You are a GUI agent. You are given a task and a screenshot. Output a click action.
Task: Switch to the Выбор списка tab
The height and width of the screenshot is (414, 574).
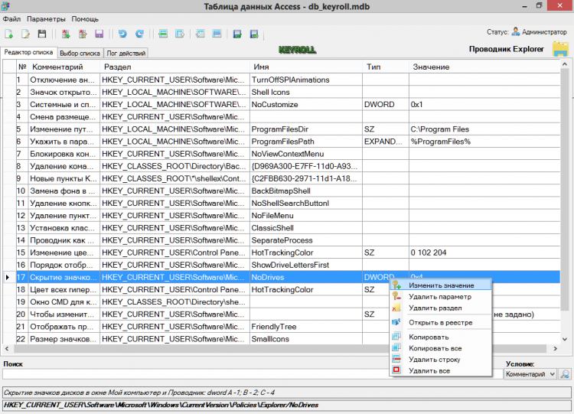[x=80, y=54]
